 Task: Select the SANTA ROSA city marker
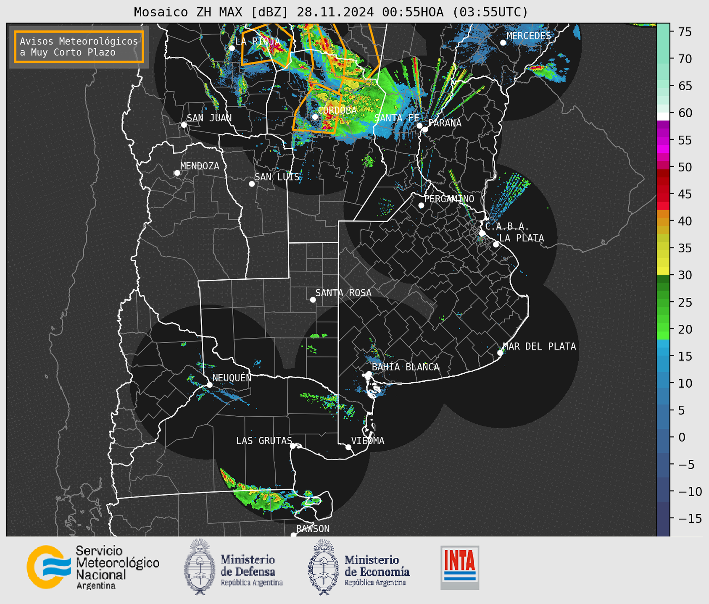(313, 300)
